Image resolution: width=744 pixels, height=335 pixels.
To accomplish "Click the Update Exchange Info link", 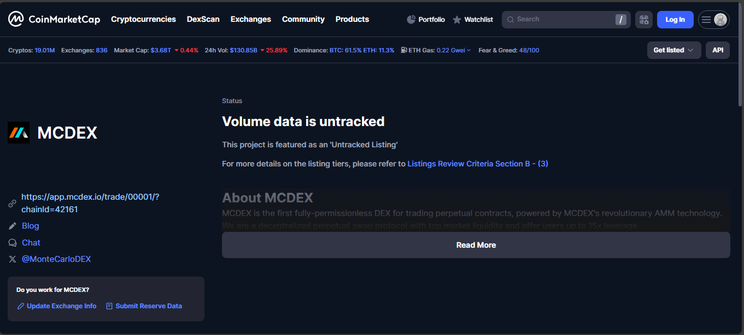I will (61, 306).
